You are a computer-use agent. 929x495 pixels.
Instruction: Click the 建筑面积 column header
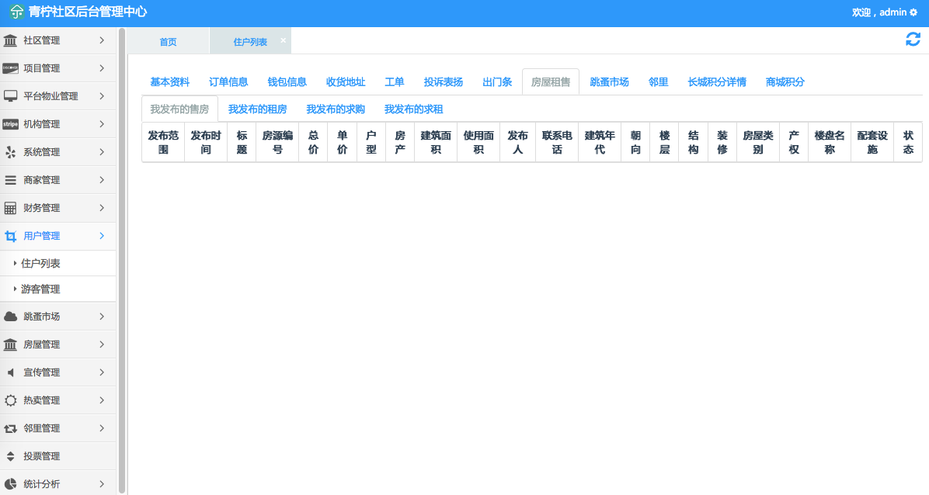[436, 142]
